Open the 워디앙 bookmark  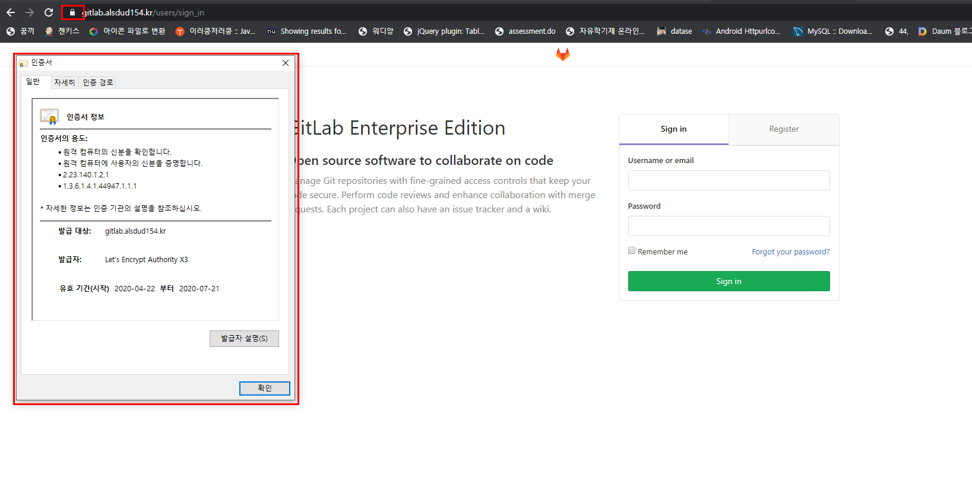coord(376,31)
